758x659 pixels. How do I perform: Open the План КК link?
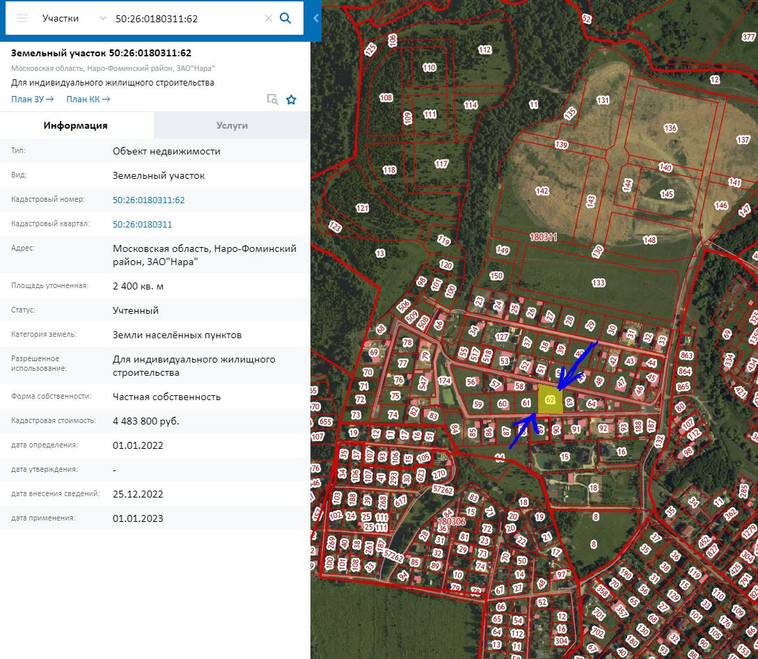click(88, 100)
